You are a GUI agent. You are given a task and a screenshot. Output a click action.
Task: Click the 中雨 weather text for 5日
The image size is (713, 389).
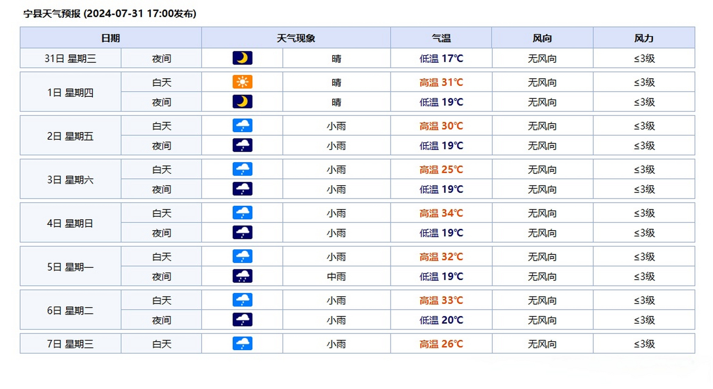coord(336,276)
